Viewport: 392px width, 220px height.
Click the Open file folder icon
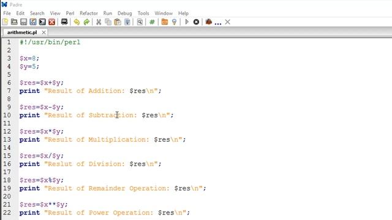pyautogui.click(x=14, y=22)
